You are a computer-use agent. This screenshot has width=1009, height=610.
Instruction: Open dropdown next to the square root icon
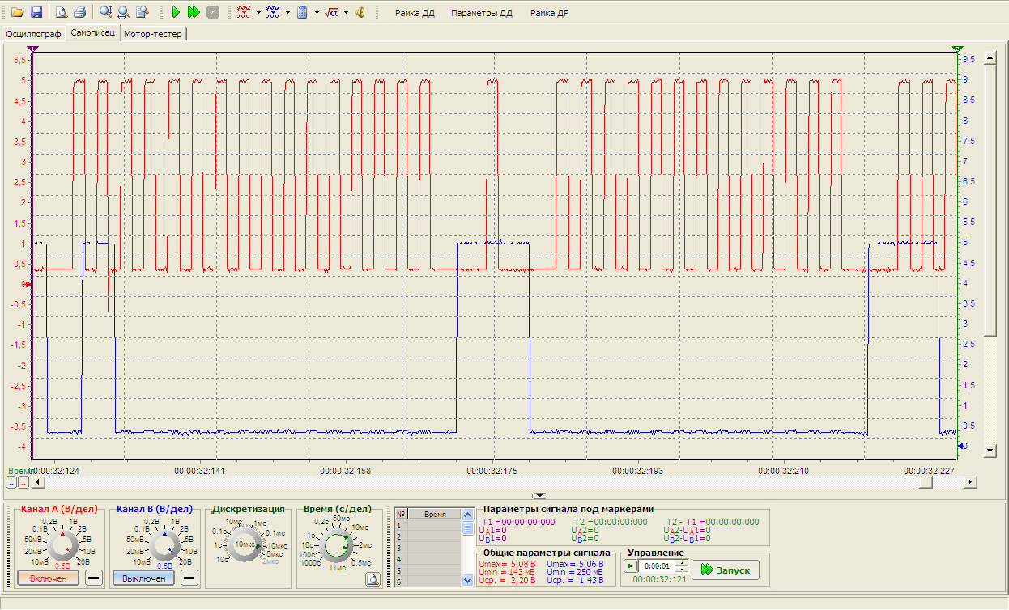tap(347, 13)
